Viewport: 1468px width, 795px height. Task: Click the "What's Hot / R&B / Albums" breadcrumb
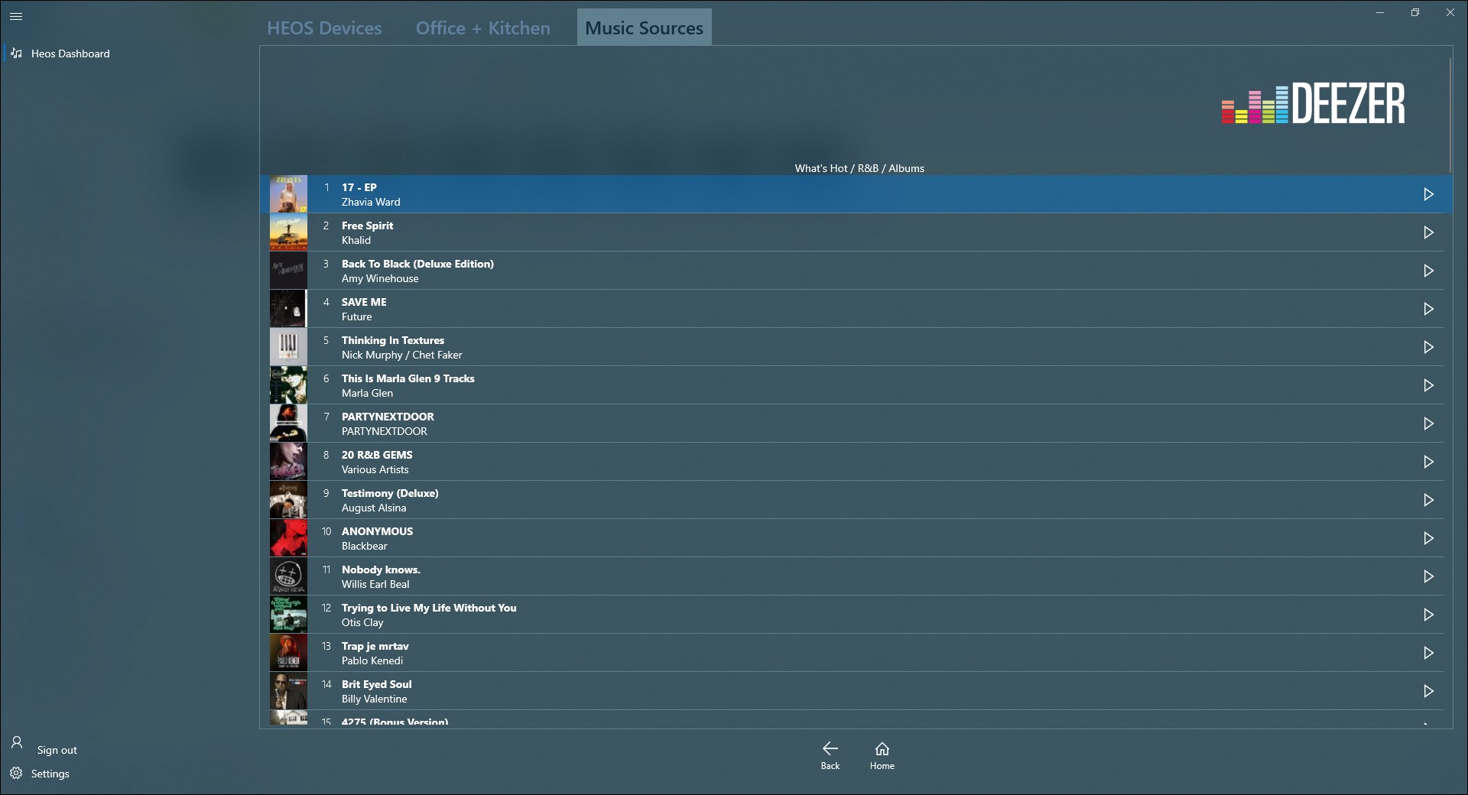pyautogui.click(x=859, y=168)
